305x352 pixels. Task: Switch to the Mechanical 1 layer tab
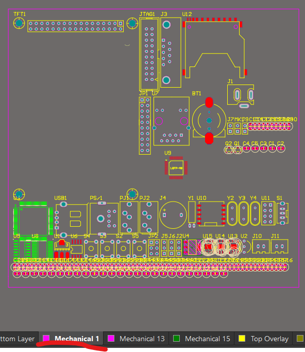71,338
